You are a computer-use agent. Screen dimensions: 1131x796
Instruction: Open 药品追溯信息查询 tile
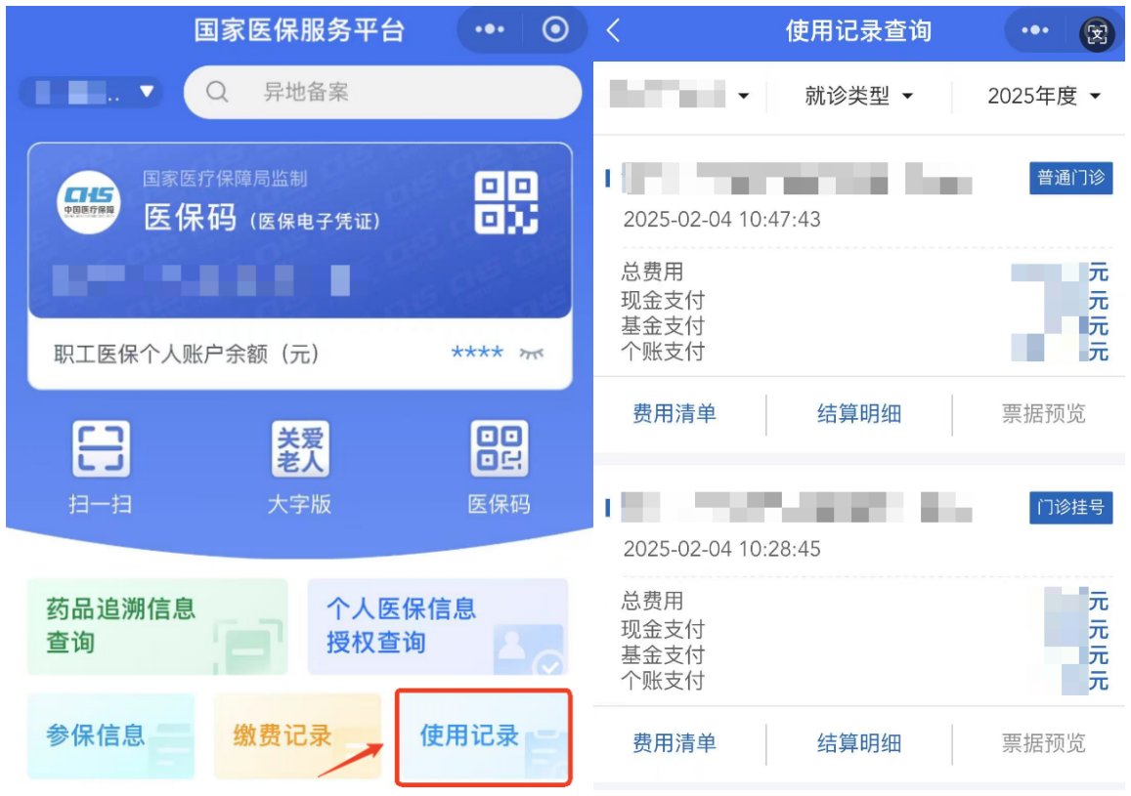pyautogui.click(x=157, y=626)
